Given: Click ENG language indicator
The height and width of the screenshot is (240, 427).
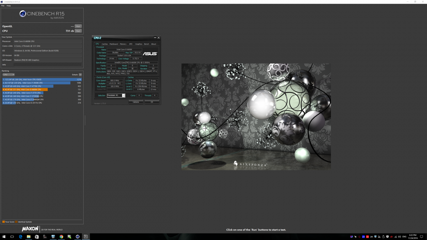Looking at the screenshot, I should (404, 236).
